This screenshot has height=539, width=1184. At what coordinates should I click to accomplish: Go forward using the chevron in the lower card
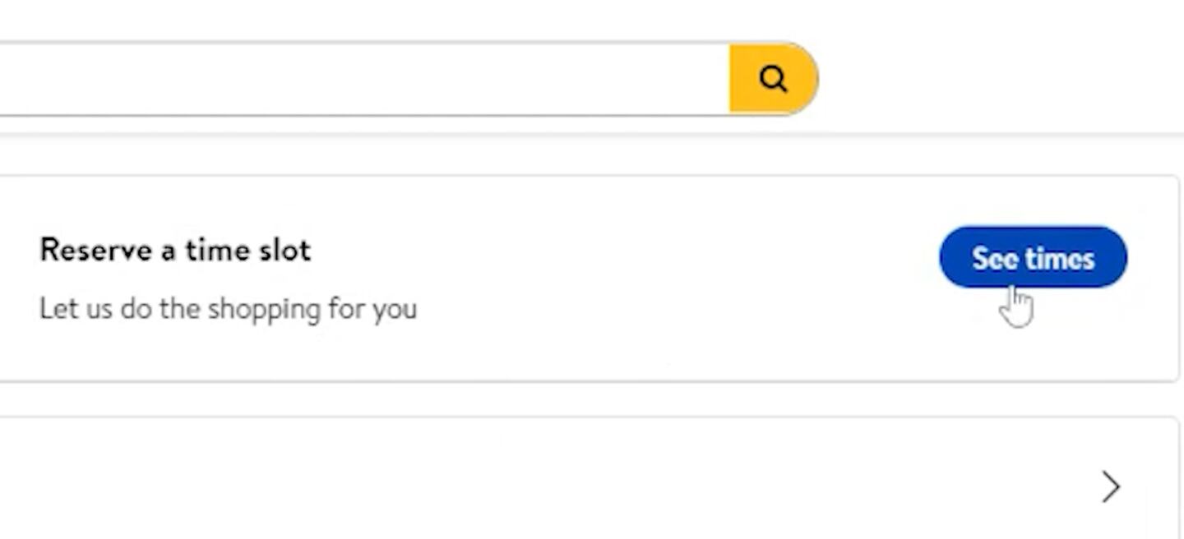click(1110, 486)
